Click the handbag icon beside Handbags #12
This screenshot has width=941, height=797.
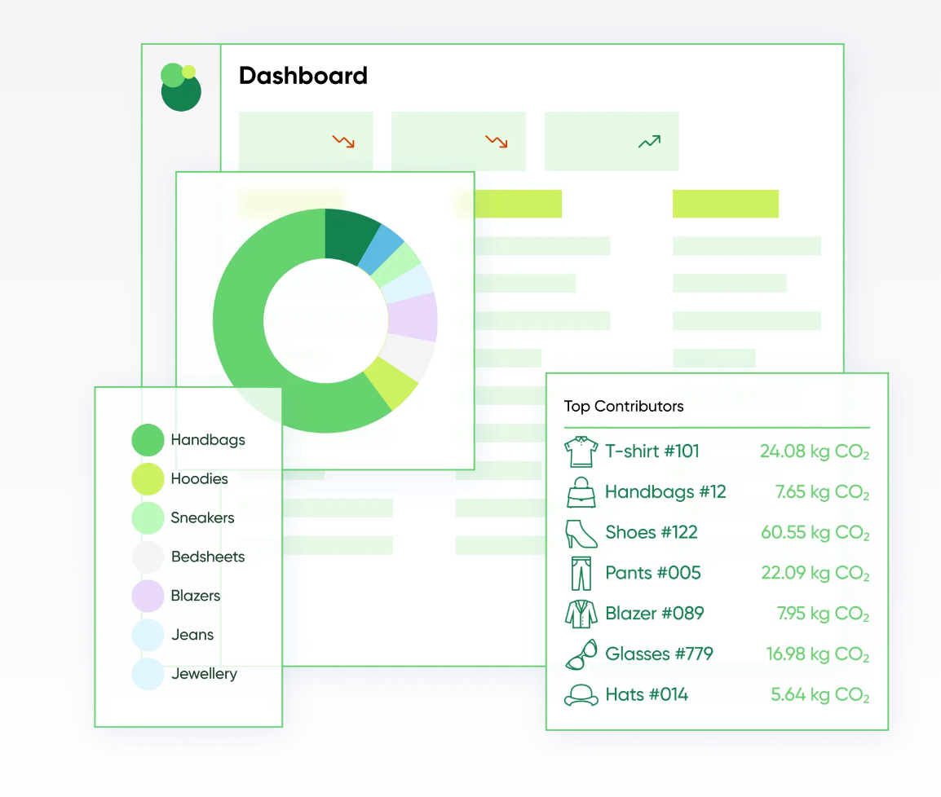coord(581,492)
